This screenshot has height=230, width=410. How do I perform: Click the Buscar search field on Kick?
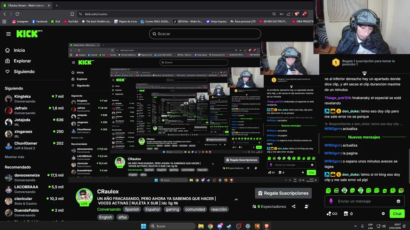205,34
